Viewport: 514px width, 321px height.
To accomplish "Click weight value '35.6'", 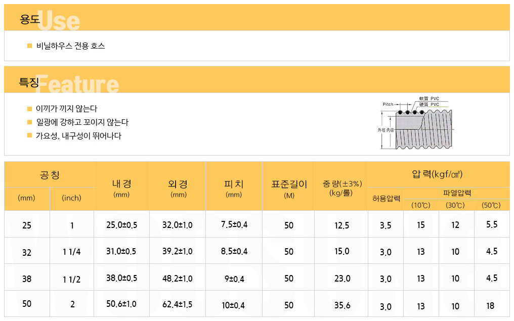I will [x=342, y=305].
